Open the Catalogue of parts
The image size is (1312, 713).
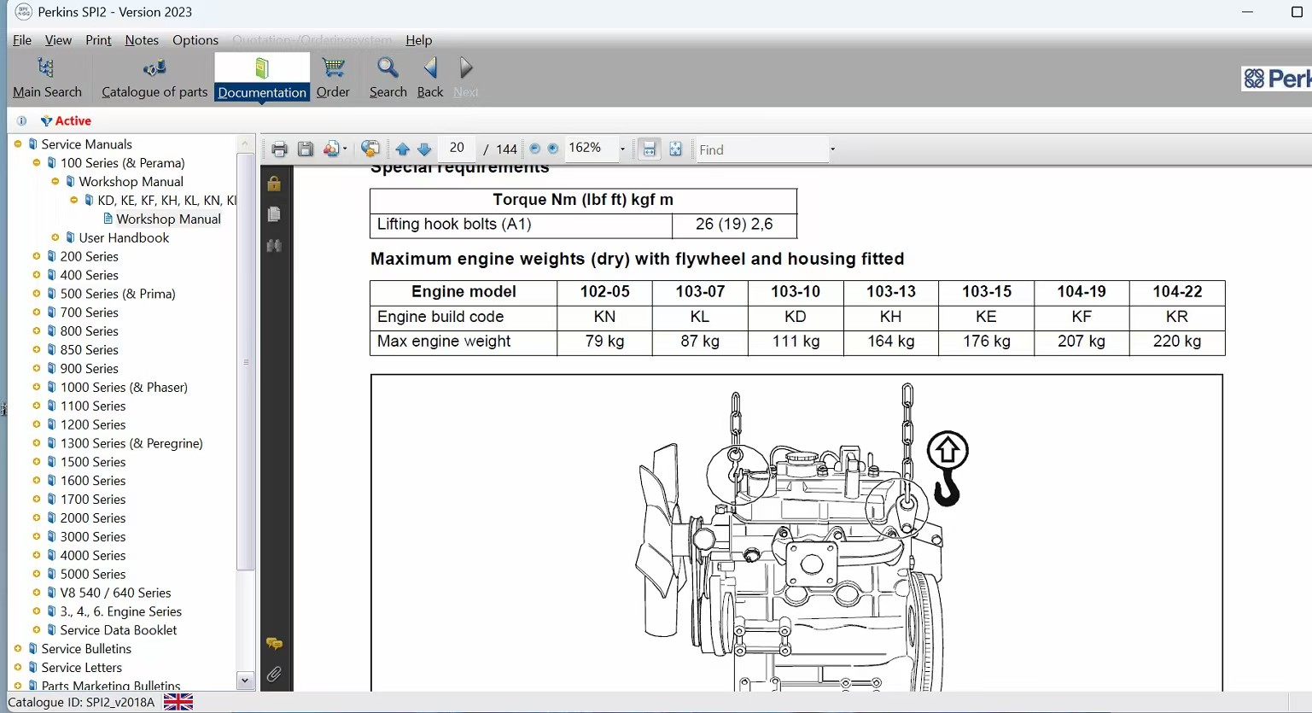pos(155,78)
